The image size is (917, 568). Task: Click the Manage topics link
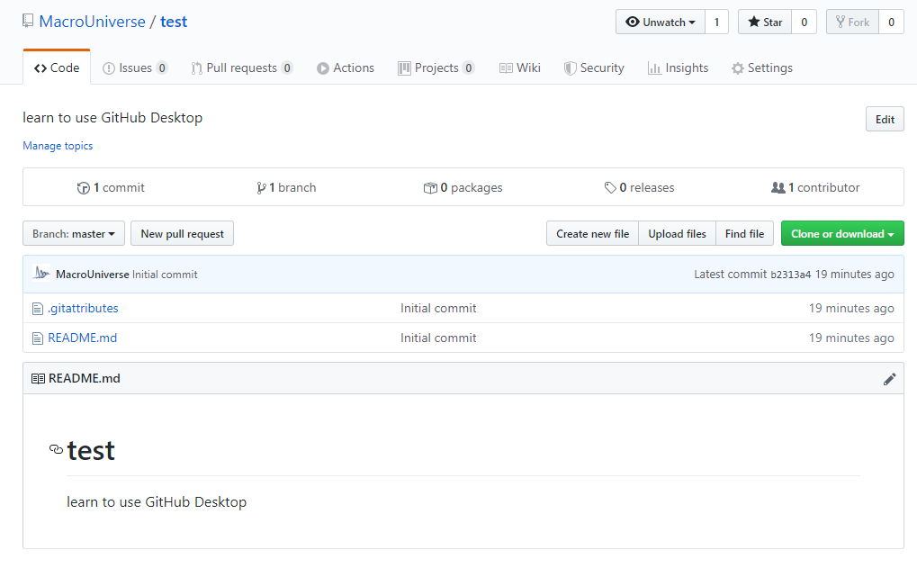(58, 146)
